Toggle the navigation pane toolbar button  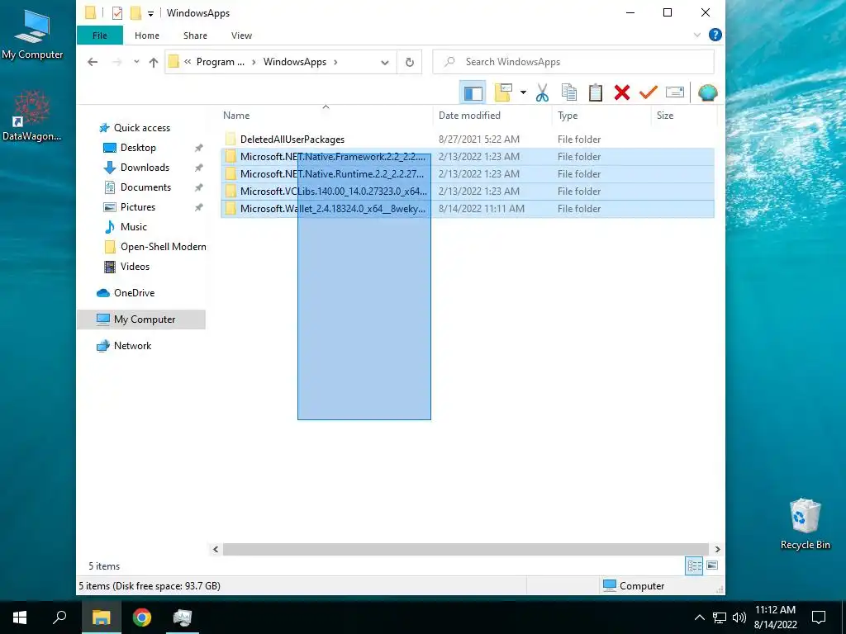pyautogui.click(x=473, y=92)
